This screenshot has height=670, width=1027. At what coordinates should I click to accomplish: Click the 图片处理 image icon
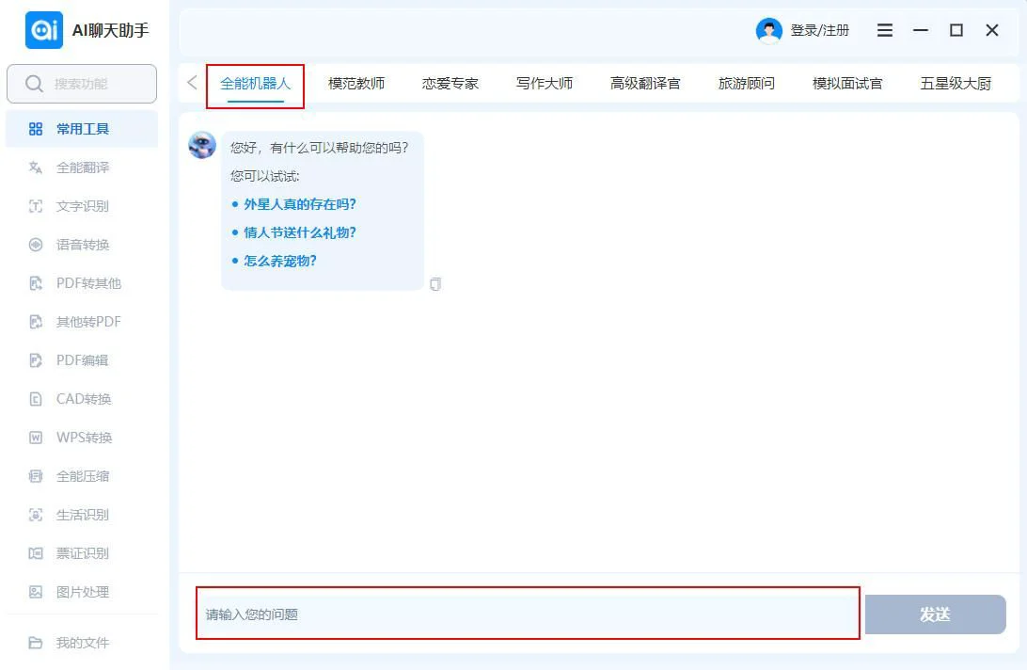pyautogui.click(x=36, y=593)
